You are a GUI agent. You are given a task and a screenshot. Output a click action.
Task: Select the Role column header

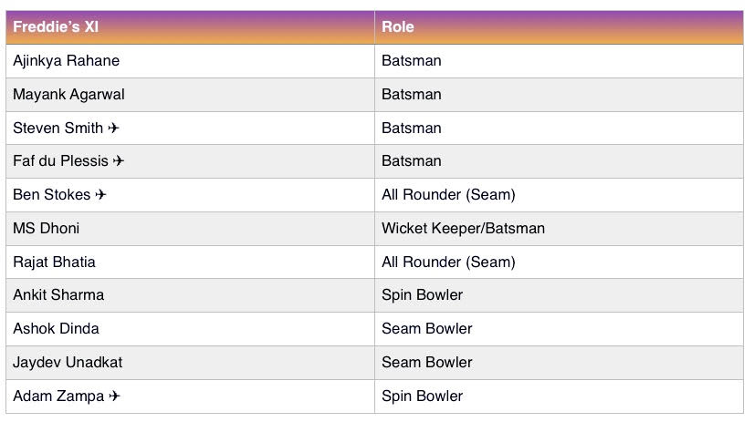click(x=559, y=27)
